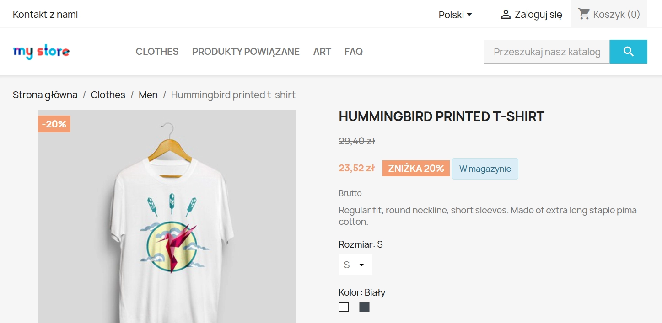Click the person icon next to Zaloguj się
Screen dimensions: 662x323
click(x=505, y=14)
